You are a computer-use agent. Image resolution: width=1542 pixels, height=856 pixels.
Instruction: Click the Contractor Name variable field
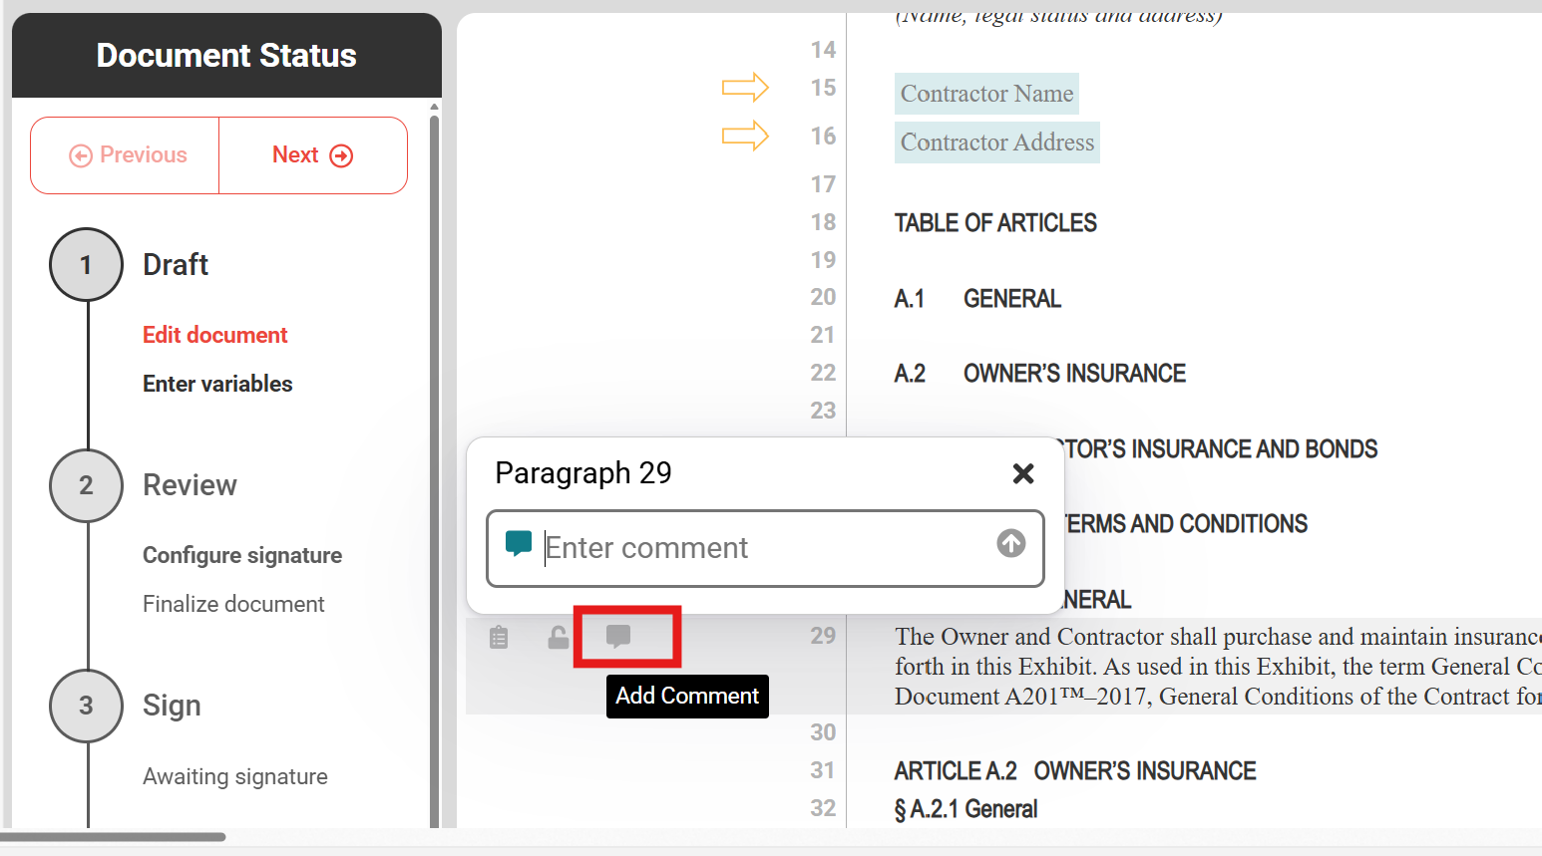point(986,94)
